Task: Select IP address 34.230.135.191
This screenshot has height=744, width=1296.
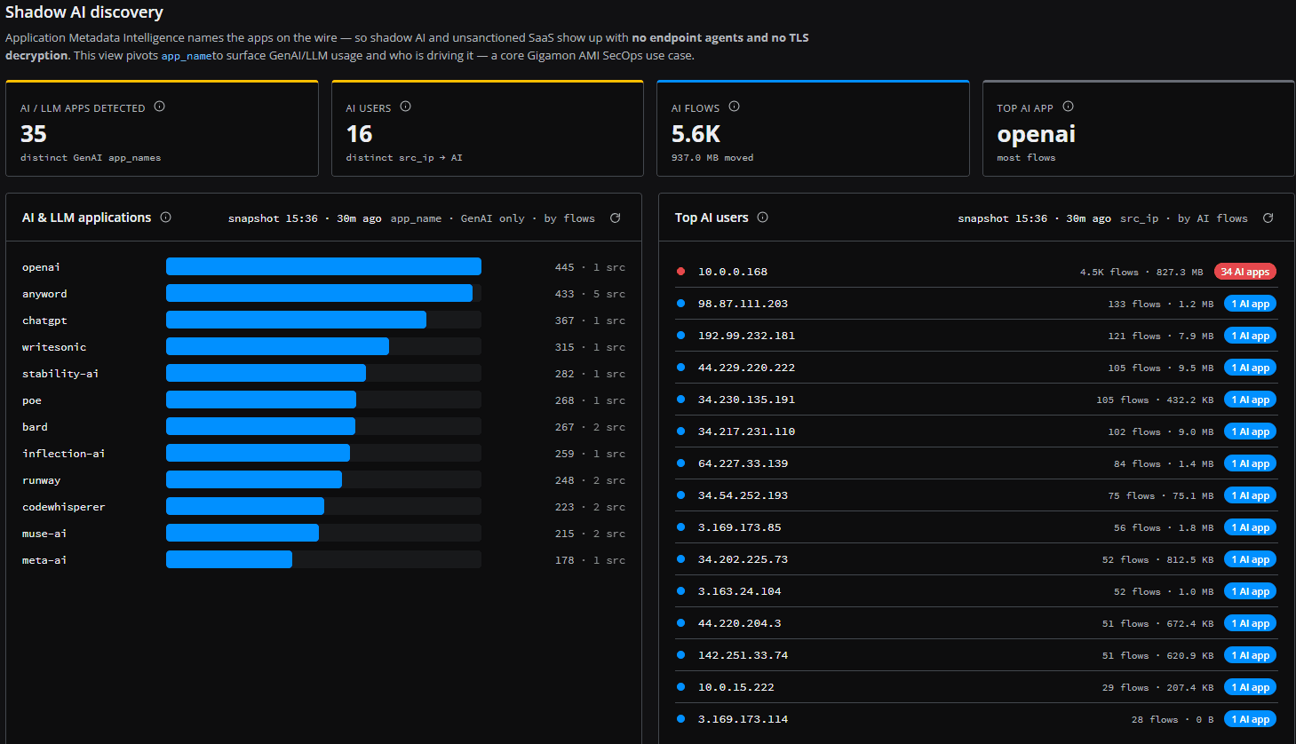Action: 746,400
